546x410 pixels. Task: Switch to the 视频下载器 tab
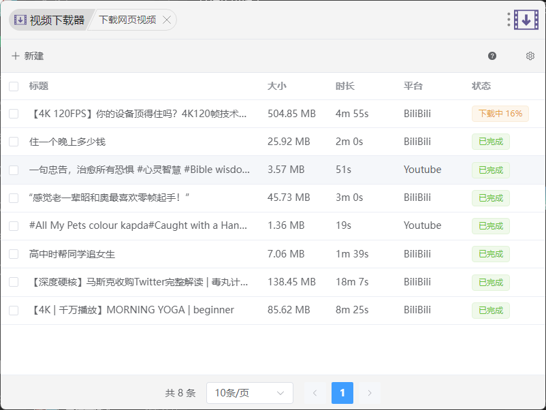pyautogui.click(x=49, y=20)
